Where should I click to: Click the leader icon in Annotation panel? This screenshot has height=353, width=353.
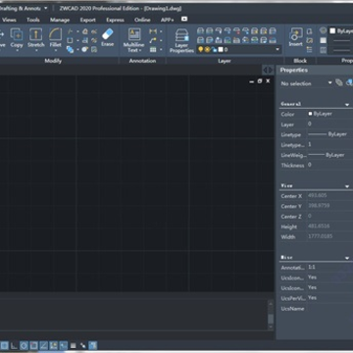[x=152, y=40]
